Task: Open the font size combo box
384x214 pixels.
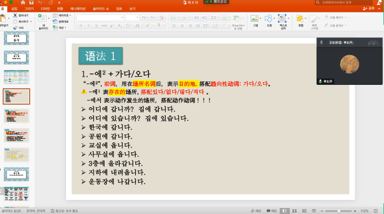Action: click(x=132, y=18)
